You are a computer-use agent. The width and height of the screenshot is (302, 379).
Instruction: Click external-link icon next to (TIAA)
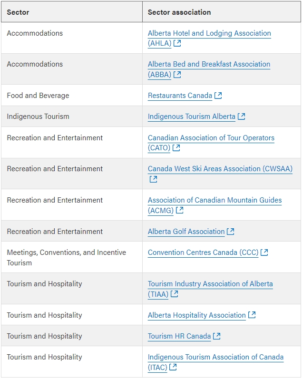pos(175,294)
